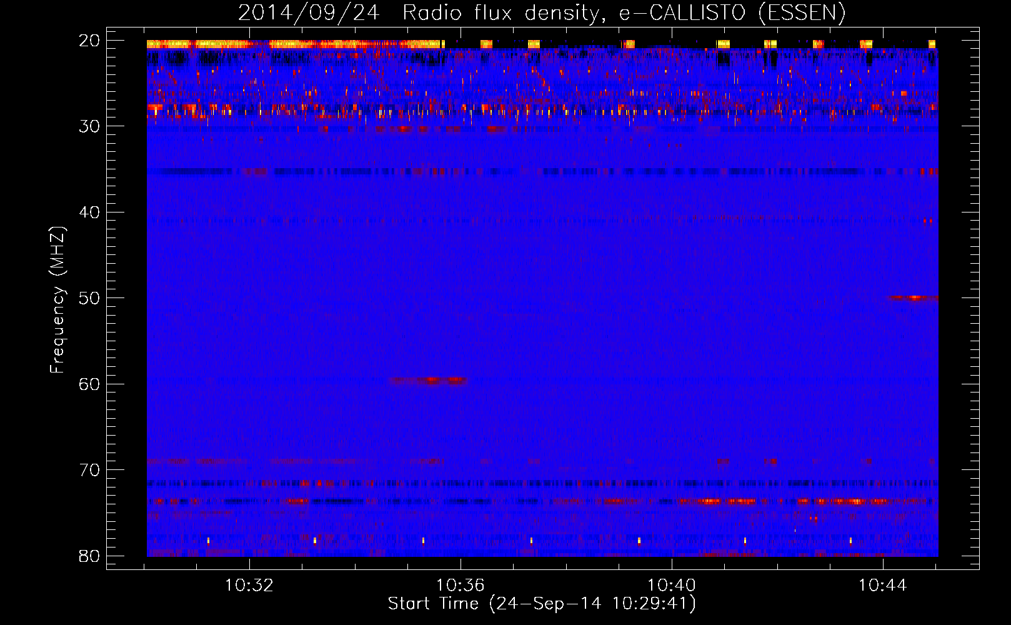Click the 10:36 time tick label

(461, 586)
